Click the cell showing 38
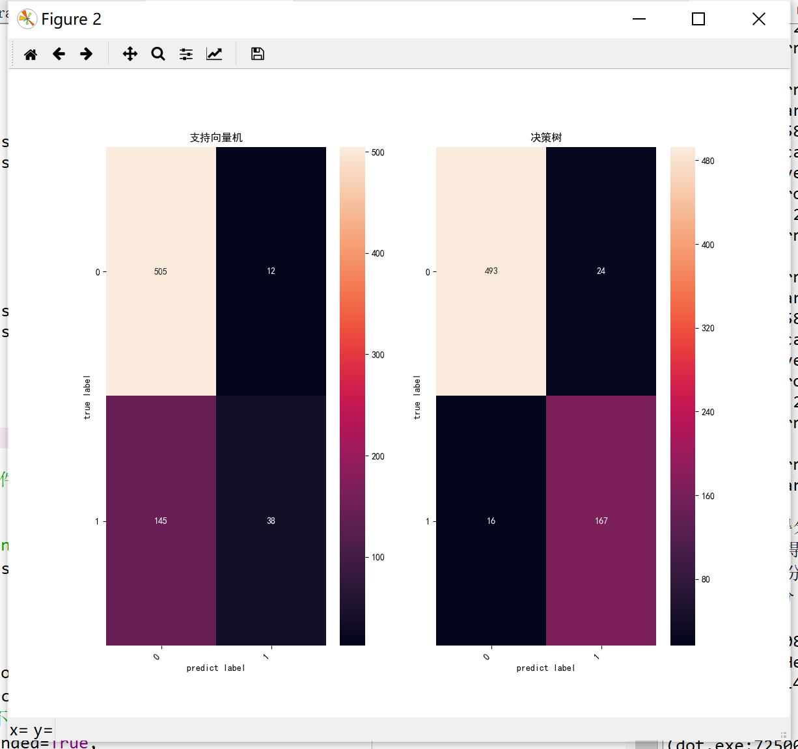The width and height of the screenshot is (798, 749). click(x=271, y=521)
